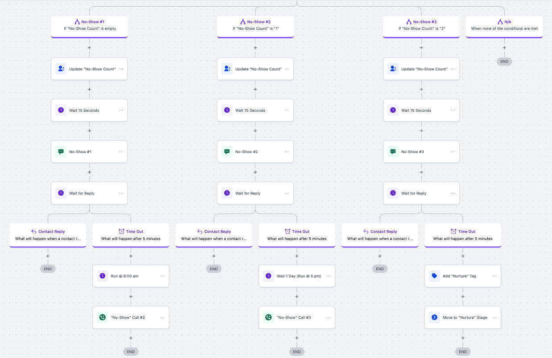Click the No-Show #1 SMS message icon
552x358 pixels.
61,152
